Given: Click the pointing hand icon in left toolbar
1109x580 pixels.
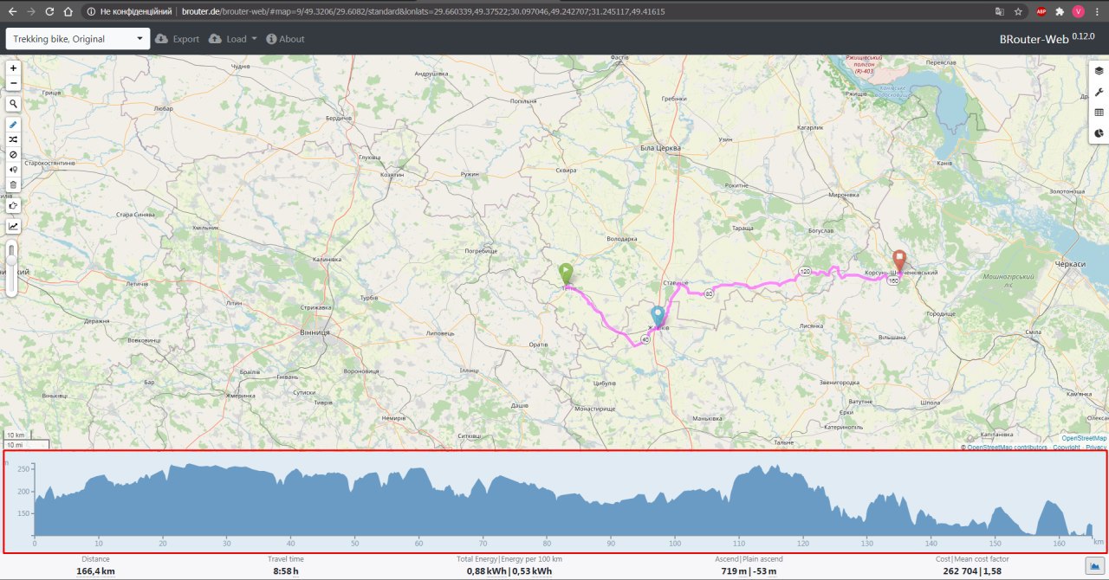Looking at the screenshot, I should point(13,205).
